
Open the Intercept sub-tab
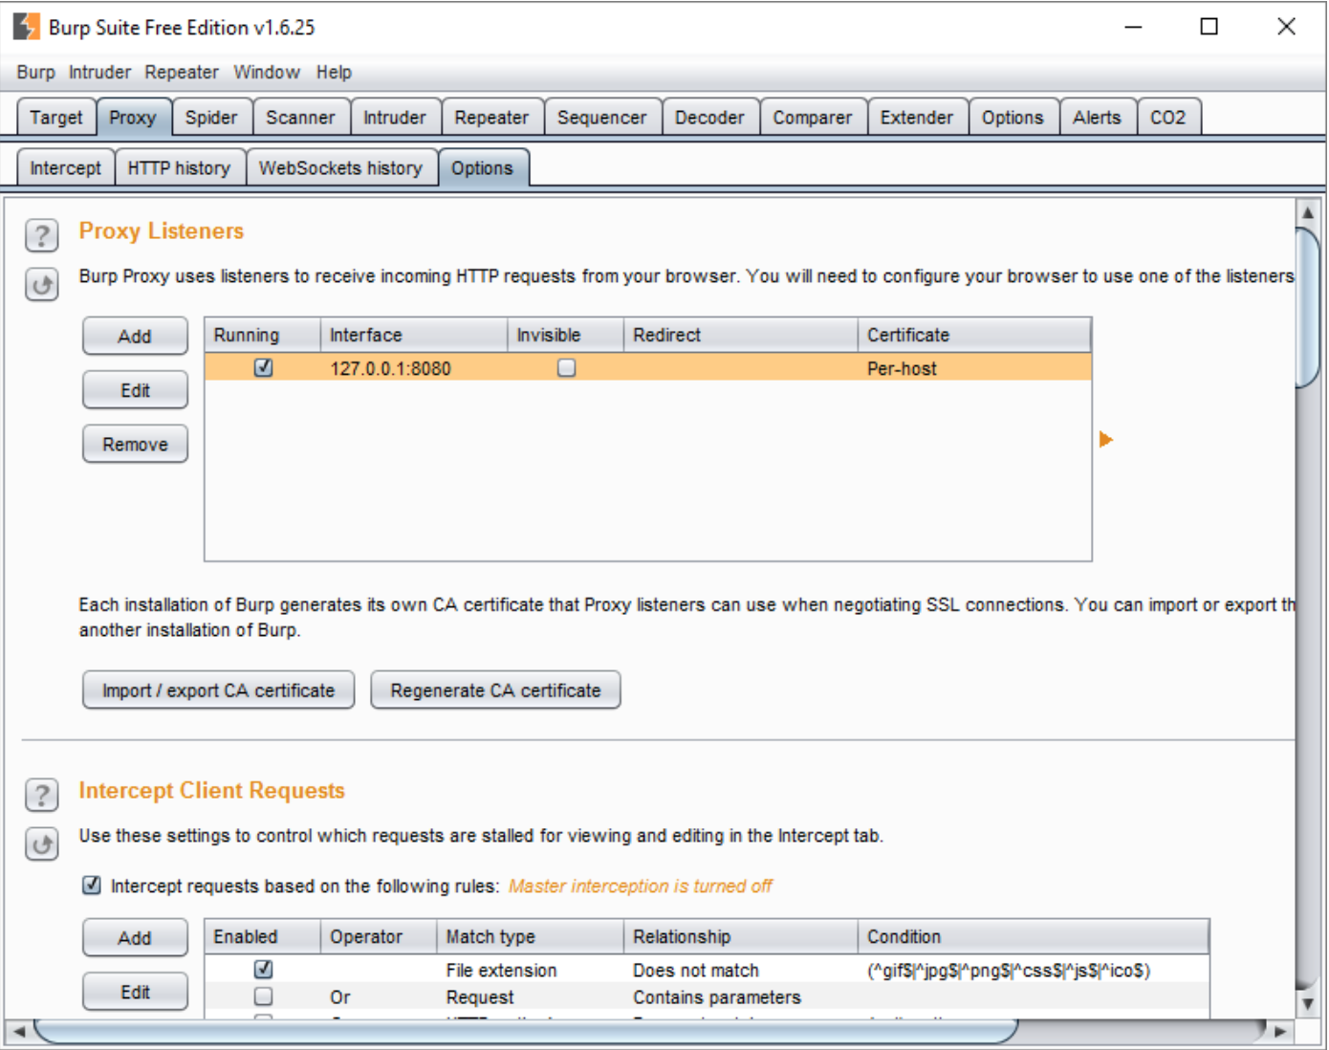[x=65, y=168]
